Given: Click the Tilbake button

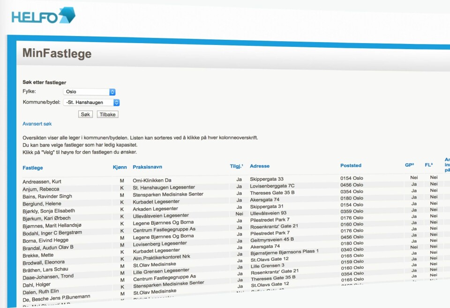Looking at the screenshot, I should point(108,114).
